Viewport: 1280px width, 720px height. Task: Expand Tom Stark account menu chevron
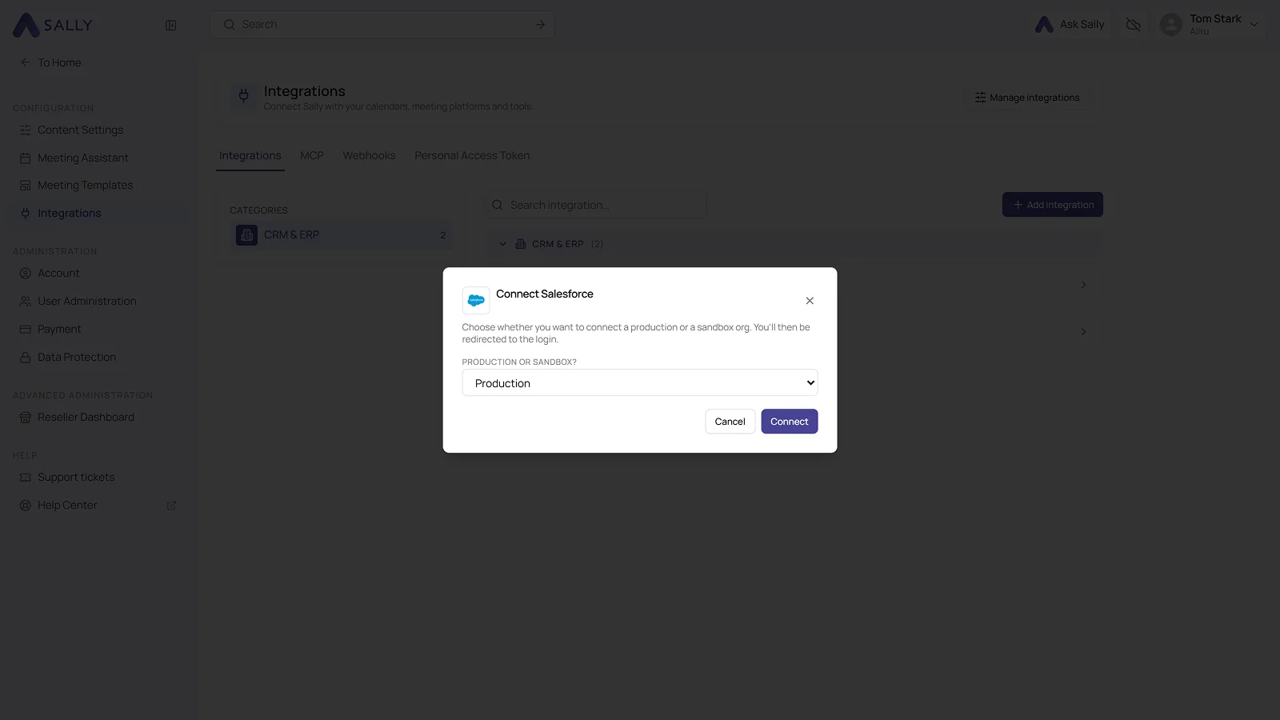point(1254,25)
